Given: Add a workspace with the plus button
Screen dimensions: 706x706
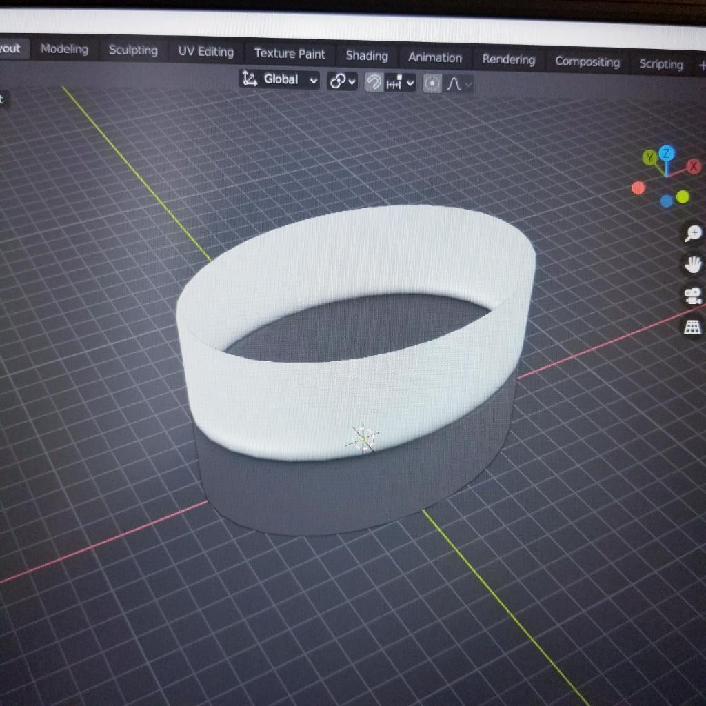Looking at the screenshot, I should coord(702,65).
